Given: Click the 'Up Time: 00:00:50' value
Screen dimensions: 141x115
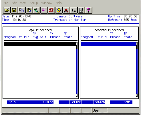Looking at the screenshot, I should point(130,16).
